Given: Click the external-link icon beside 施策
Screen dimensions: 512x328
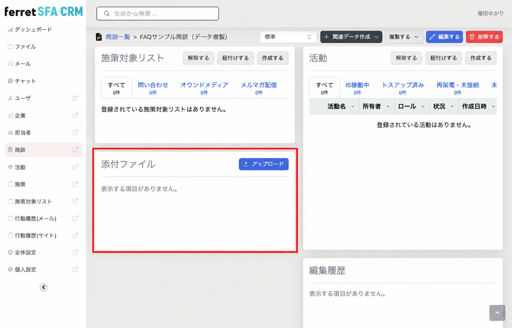Looking at the screenshot, I should pyautogui.click(x=75, y=184).
